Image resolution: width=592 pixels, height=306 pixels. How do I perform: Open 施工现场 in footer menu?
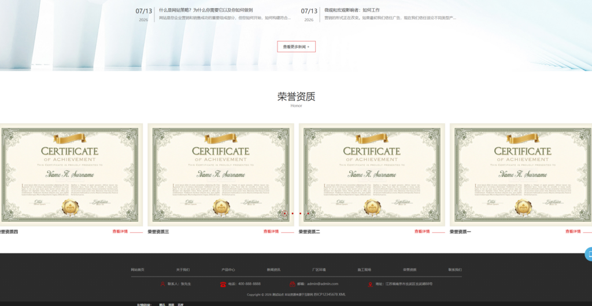[364, 270]
